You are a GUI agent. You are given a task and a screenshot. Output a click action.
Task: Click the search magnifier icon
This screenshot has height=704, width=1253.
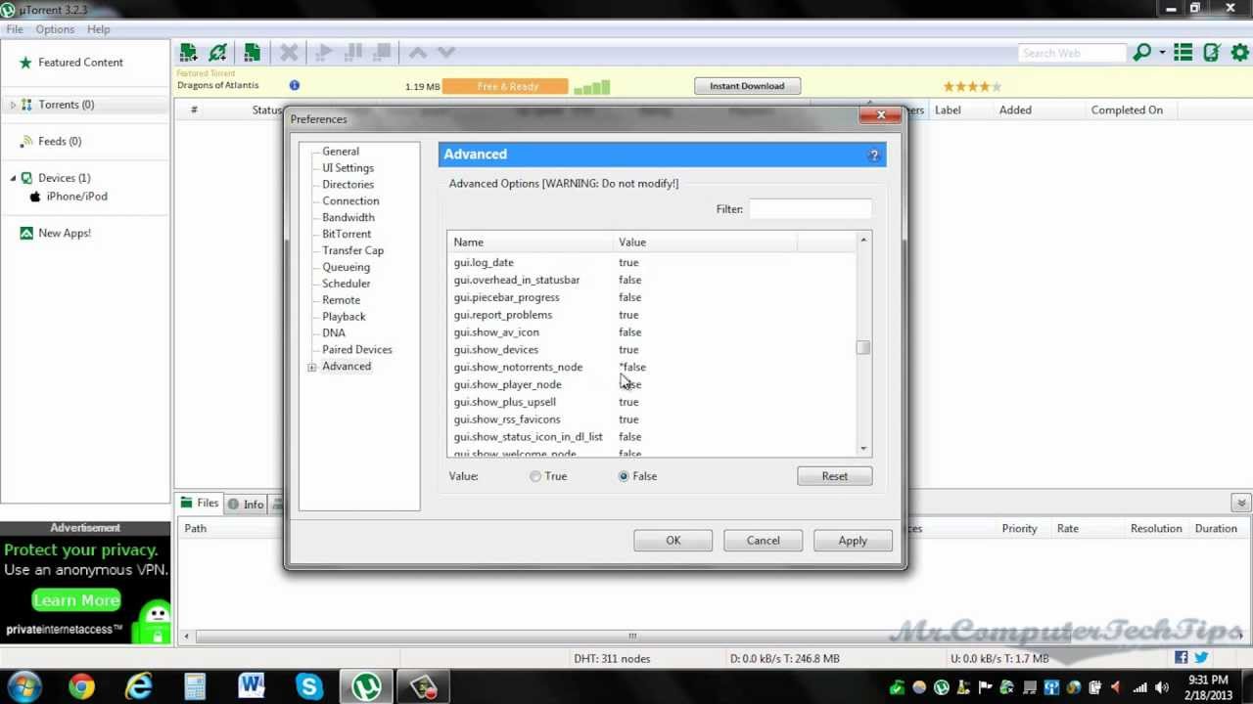tap(1141, 53)
